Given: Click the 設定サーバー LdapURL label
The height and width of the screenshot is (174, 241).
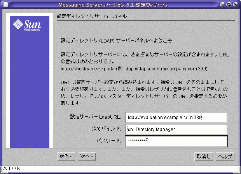Looking at the screenshot, I should pos(95,117).
